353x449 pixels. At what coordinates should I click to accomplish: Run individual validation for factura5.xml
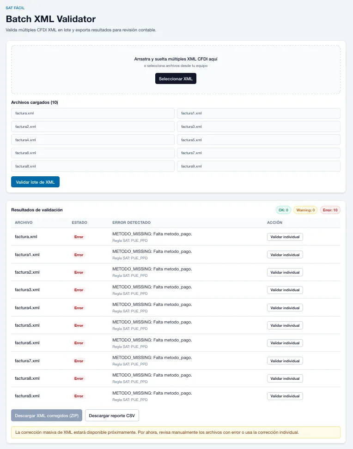(285, 325)
